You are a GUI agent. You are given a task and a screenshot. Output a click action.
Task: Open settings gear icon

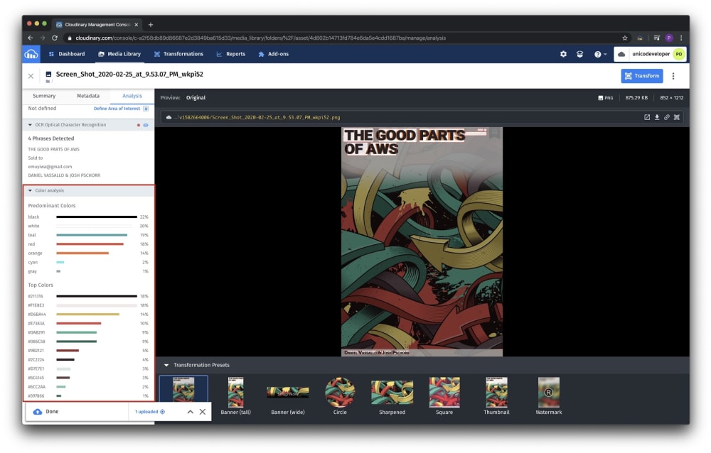coord(563,54)
